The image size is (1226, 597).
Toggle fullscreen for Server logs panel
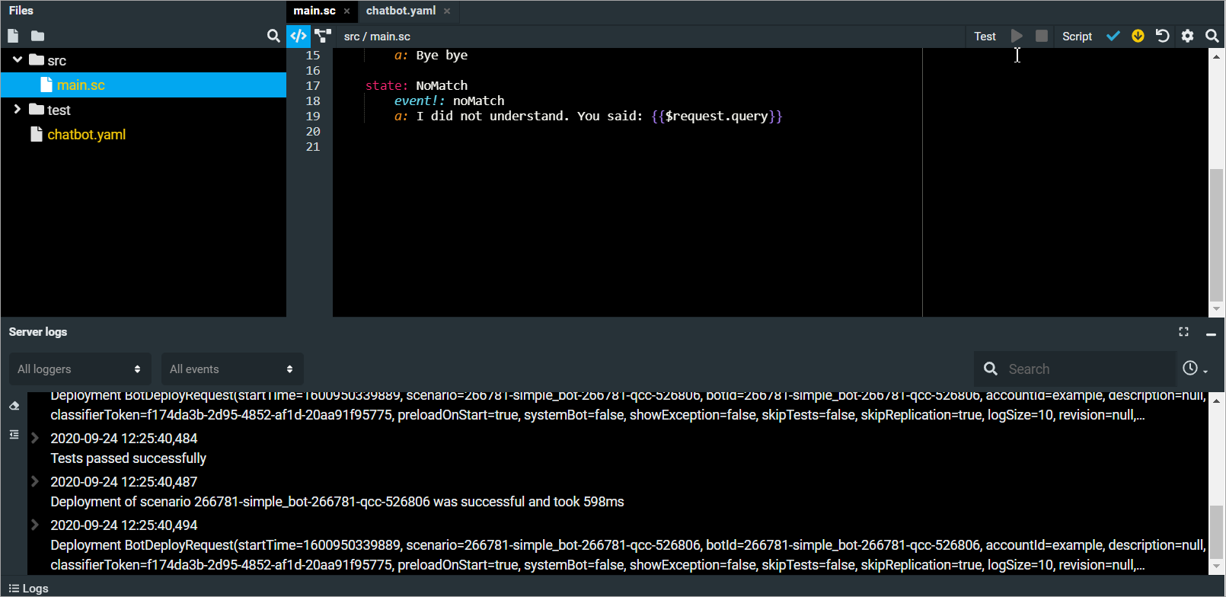pos(1183,332)
